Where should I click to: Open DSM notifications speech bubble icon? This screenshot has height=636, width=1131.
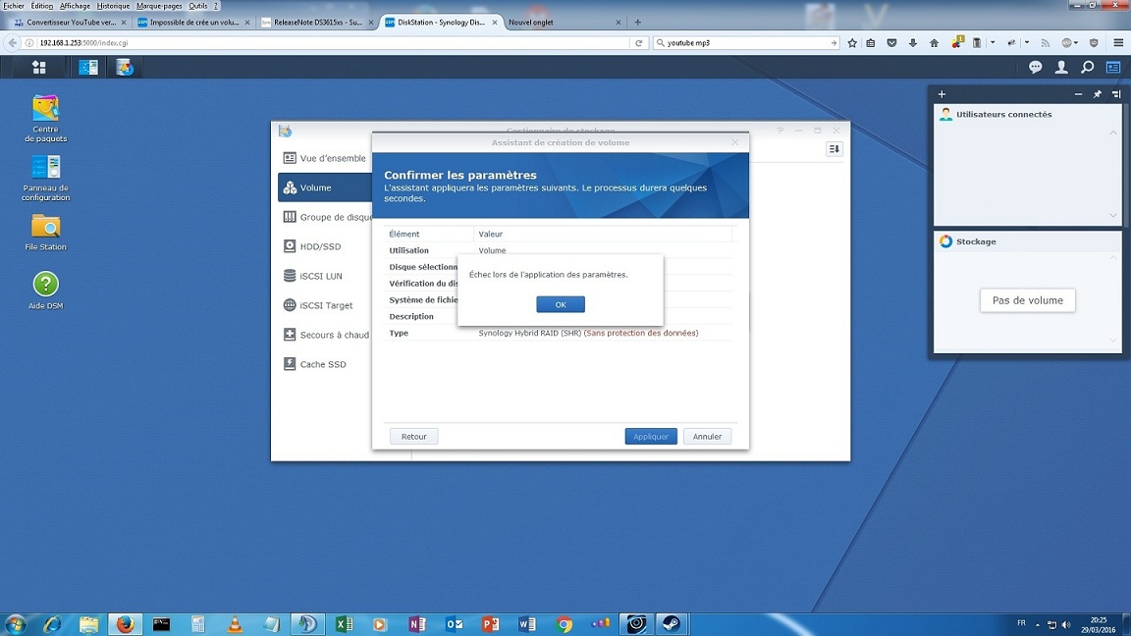pos(1035,67)
